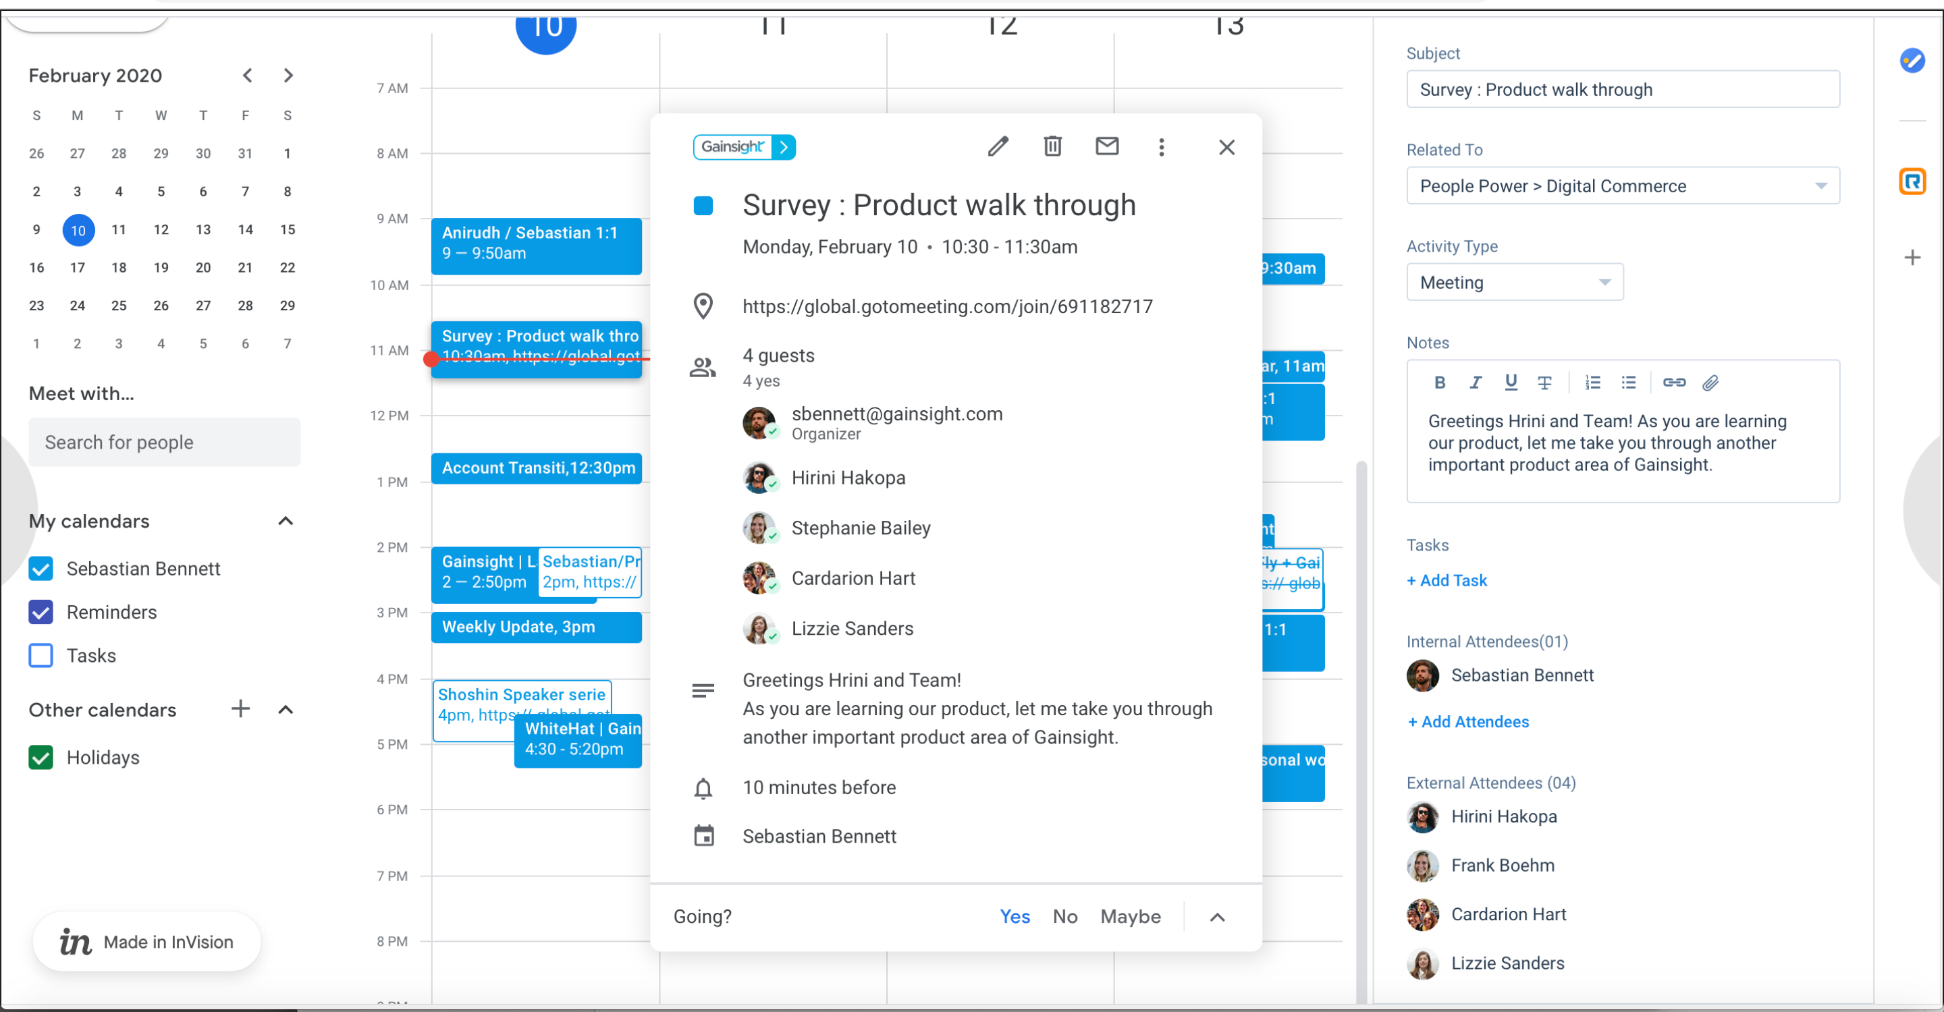Email guests via envelope icon

[1106, 146]
